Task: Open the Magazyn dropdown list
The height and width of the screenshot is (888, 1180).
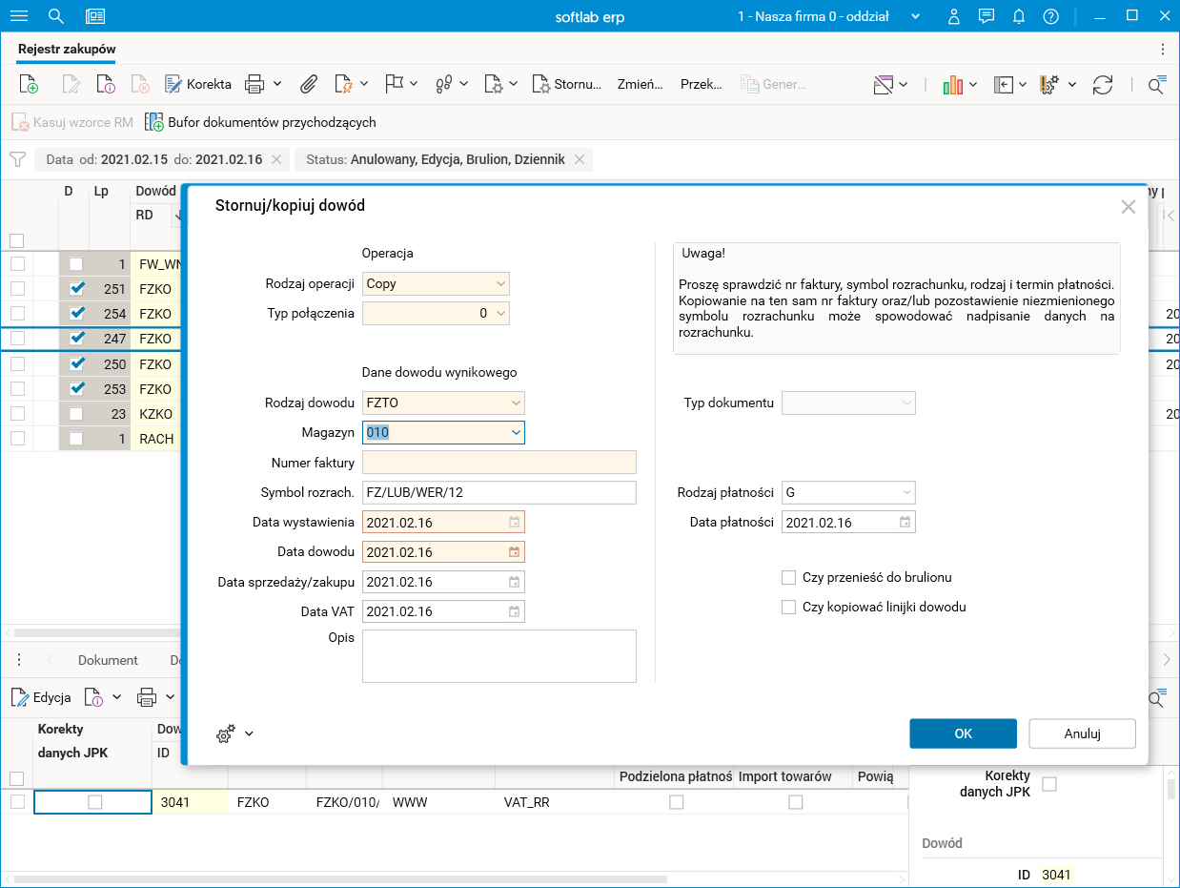Action: coord(516,433)
